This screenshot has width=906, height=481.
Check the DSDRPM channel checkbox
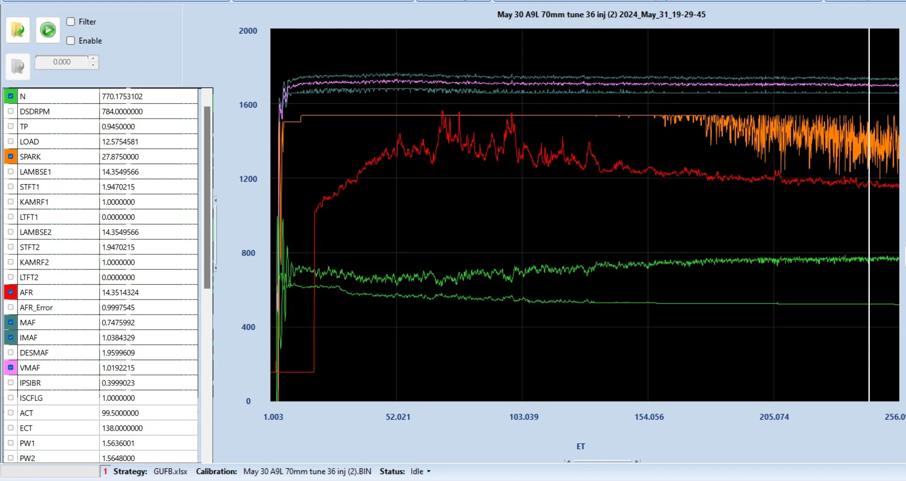10,111
